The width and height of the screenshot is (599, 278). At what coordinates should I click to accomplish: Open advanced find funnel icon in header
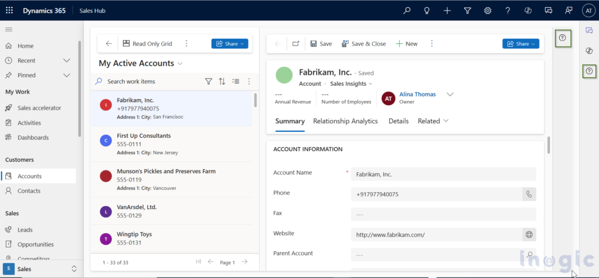click(467, 11)
